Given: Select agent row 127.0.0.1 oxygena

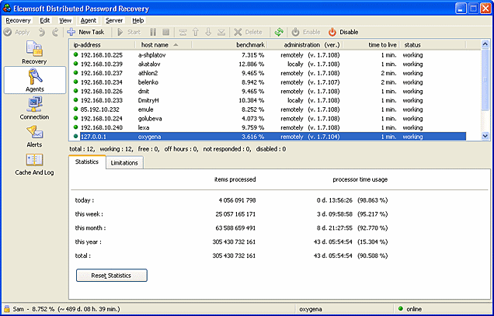Looking at the screenshot, I should pyautogui.click(x=267, y=137).
